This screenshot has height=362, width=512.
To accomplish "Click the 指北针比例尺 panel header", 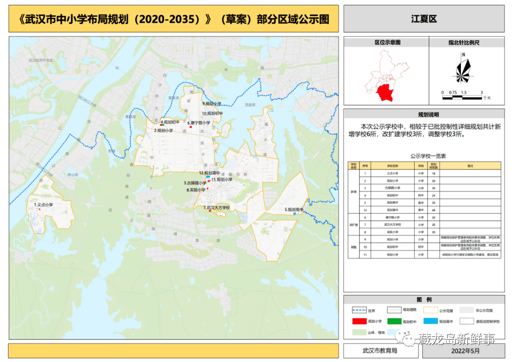I will [466, 42].
